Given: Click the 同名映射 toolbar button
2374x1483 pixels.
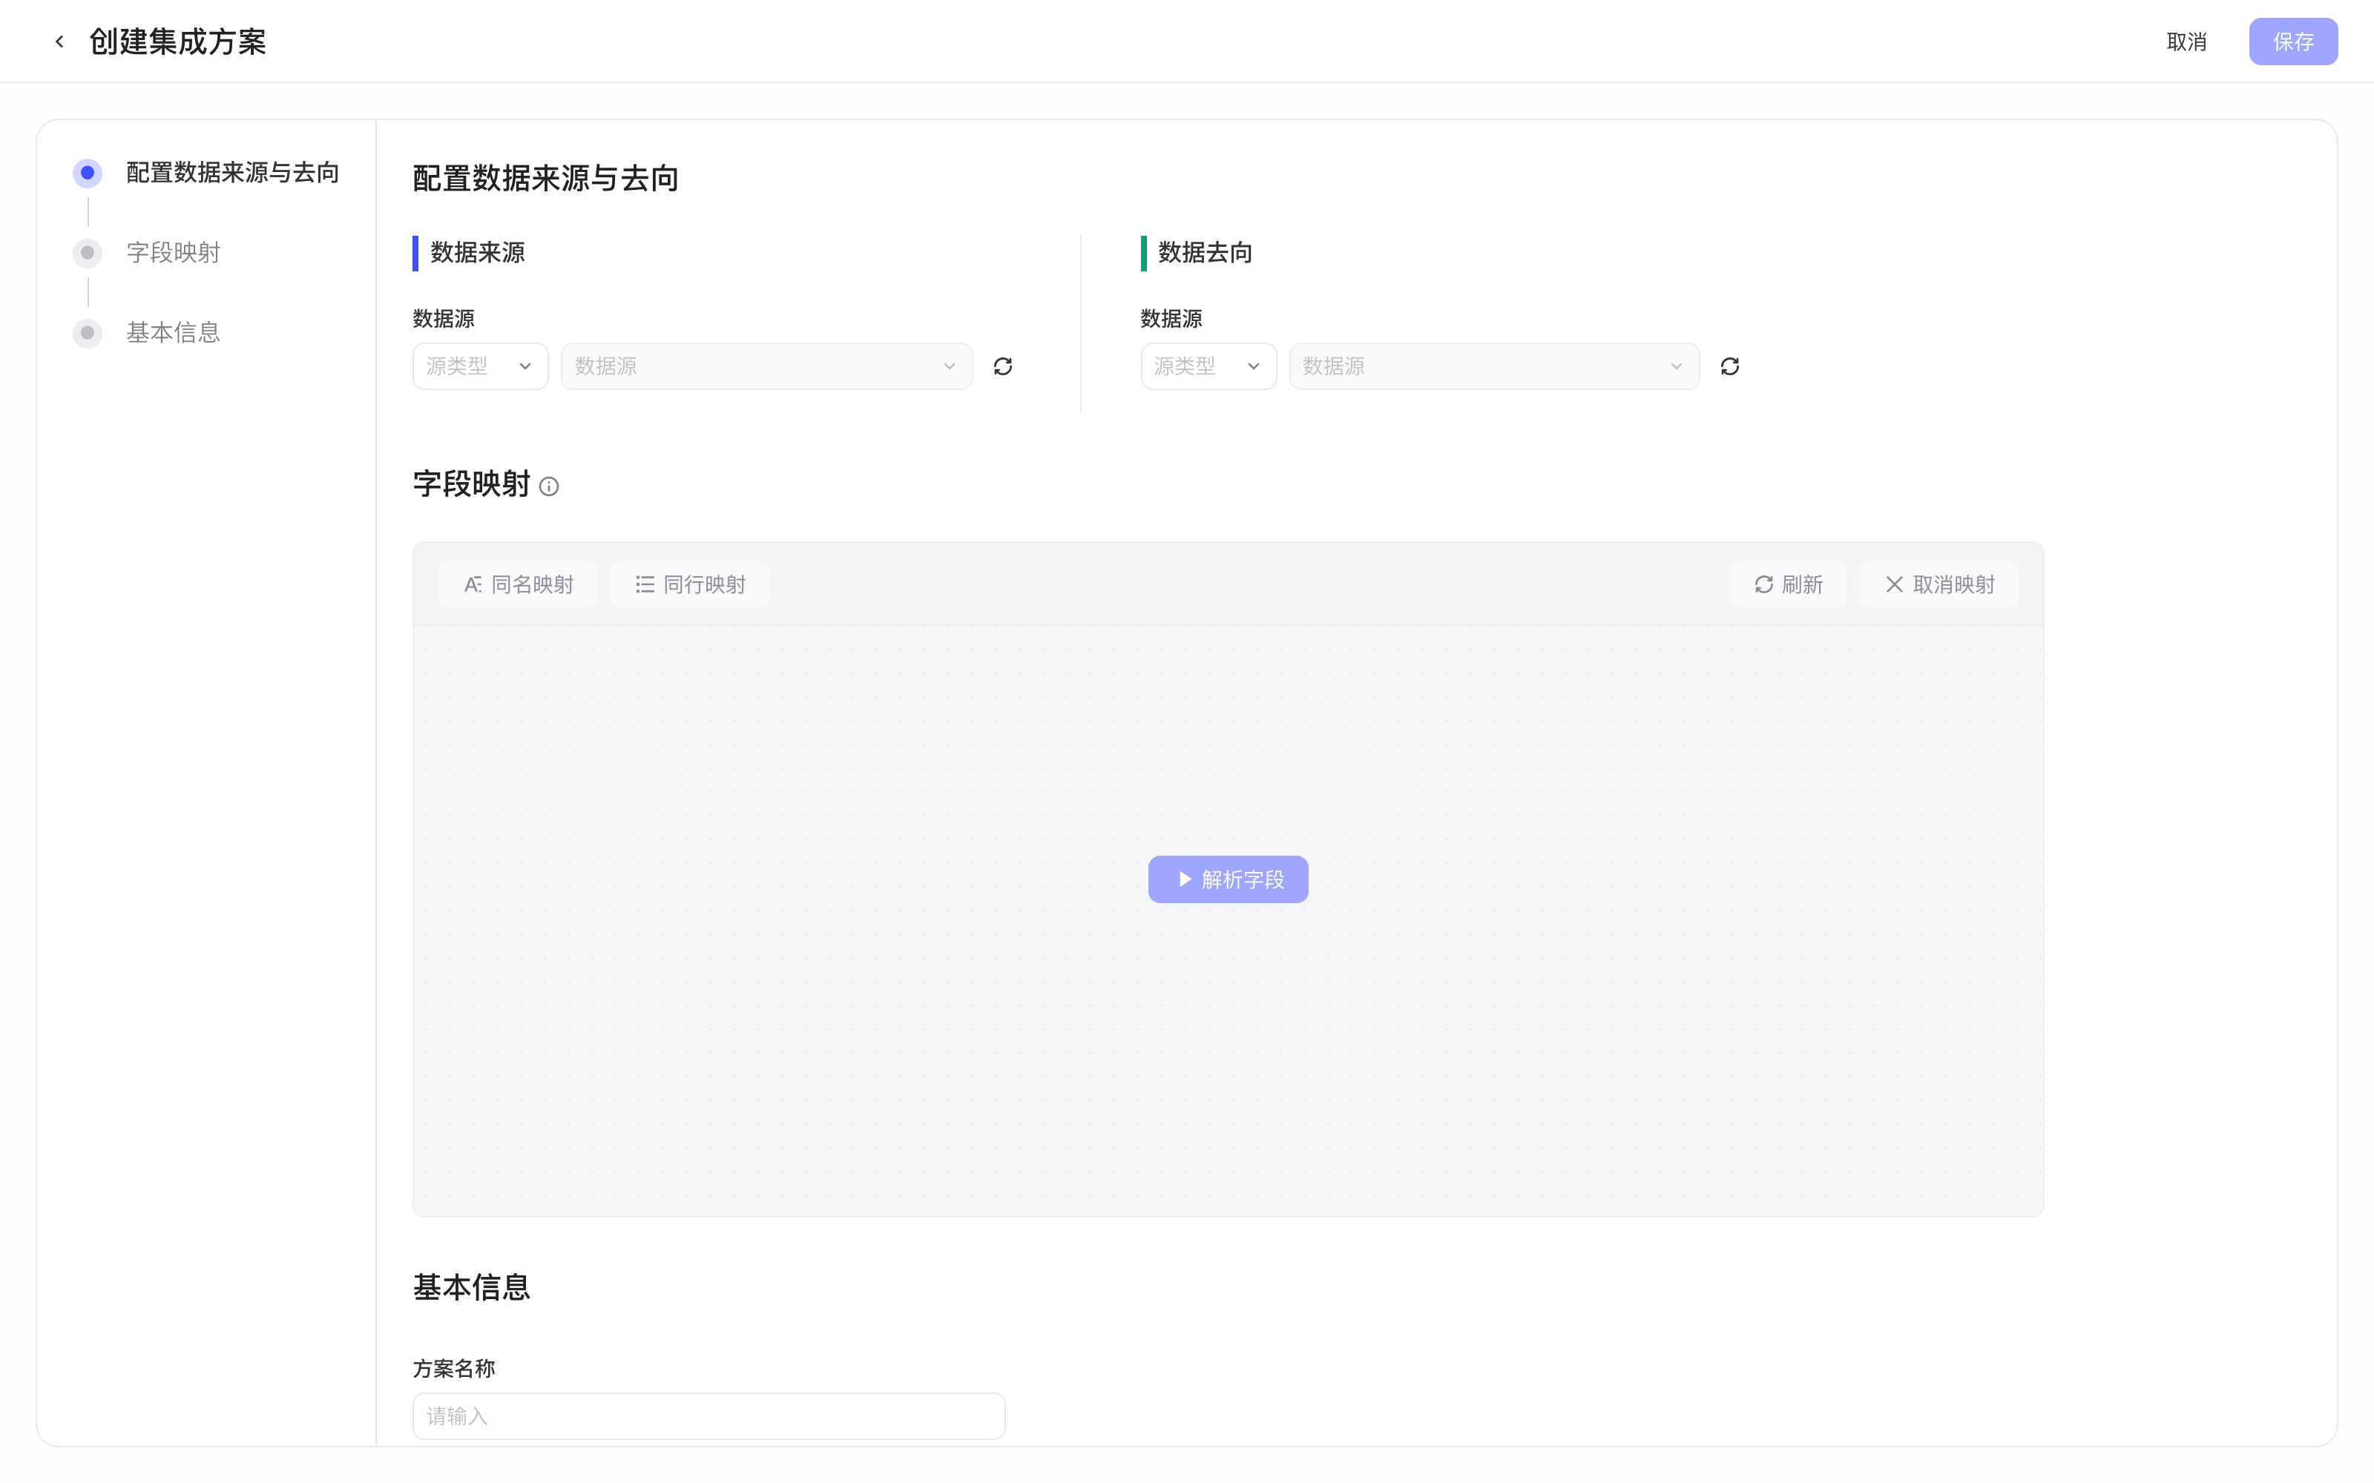Looking at the screenshot, I should coord(518,584).
